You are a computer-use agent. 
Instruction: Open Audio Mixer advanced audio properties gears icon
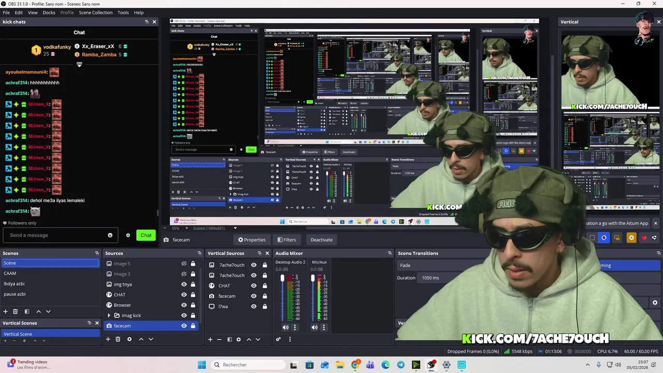pos(278,339)
